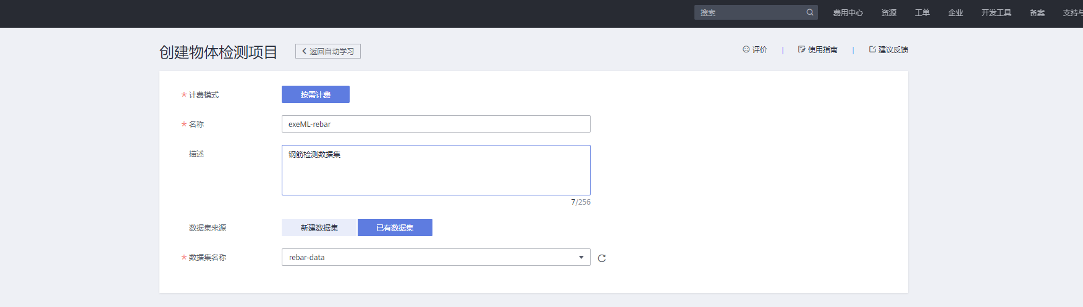Click the back chevron in 返回自动学习
The image size is (1083, 307).
pyautogui.click(x=304, y=51)
